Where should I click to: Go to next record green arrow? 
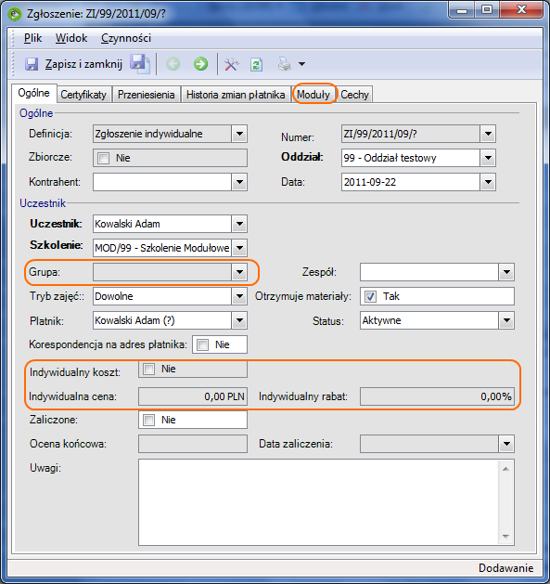click(x=200, y=64)
